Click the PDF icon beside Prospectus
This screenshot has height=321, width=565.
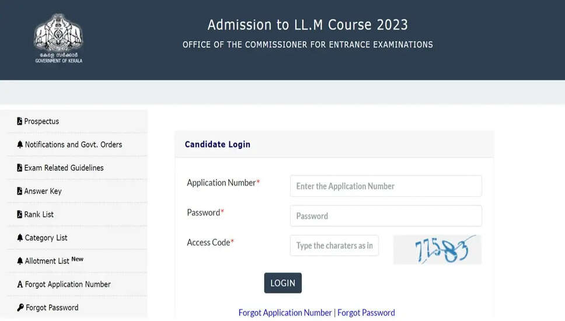click(x=20, y=121)
